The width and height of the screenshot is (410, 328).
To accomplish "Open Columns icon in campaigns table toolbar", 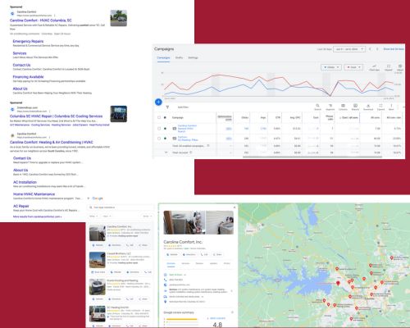I will (343, 107).
